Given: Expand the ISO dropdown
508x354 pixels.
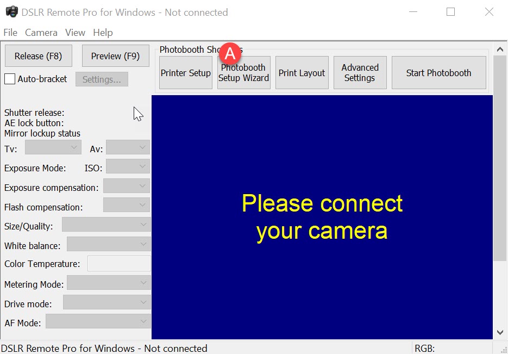Looking at the screenshot, I should [x=128, y=166].
